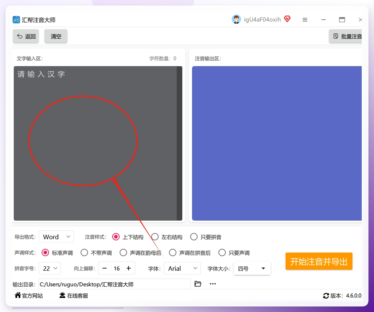Open the hamburger menu icon
The height and width of the screenshot is (312, 374).
point(305,20)
